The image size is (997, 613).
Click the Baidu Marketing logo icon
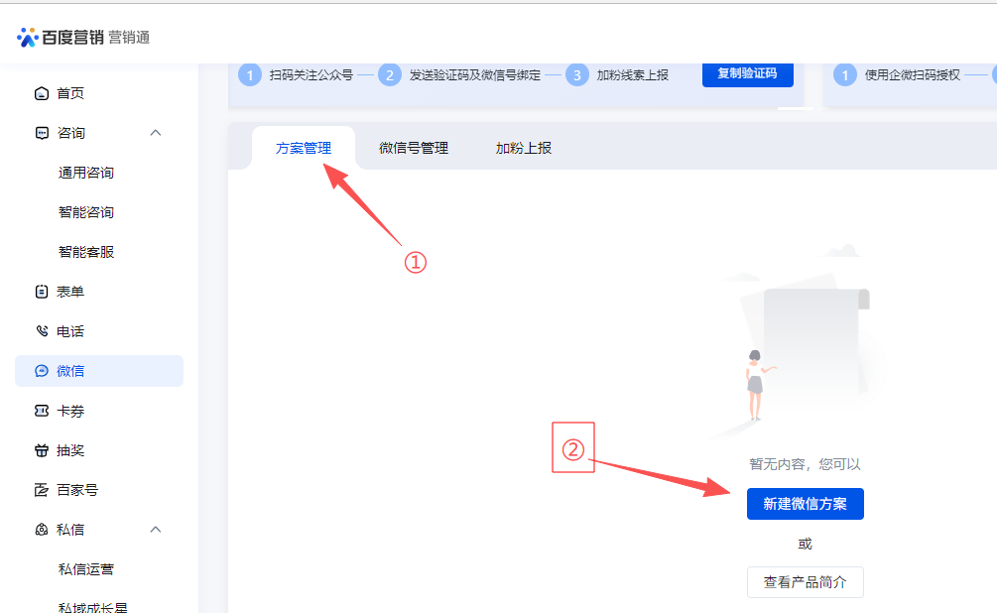point(28,38)
